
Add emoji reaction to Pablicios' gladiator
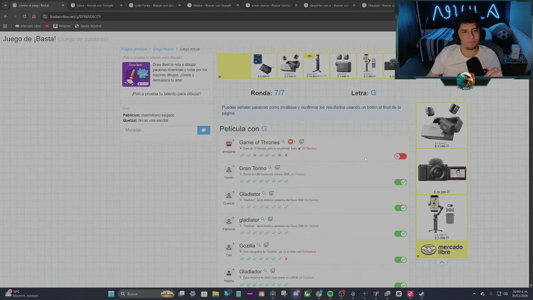[x=270, y=219]
